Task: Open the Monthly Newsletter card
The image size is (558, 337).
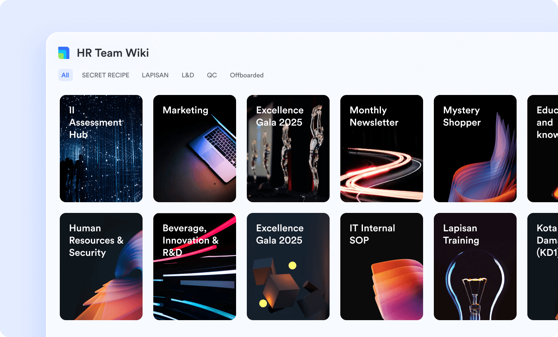Action: 382,149
